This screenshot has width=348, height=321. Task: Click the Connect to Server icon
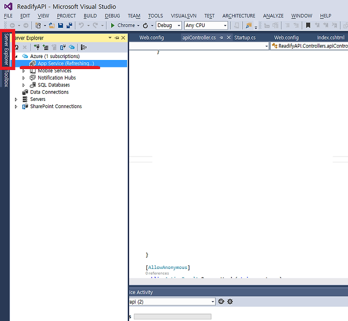[x=45, y=47]
